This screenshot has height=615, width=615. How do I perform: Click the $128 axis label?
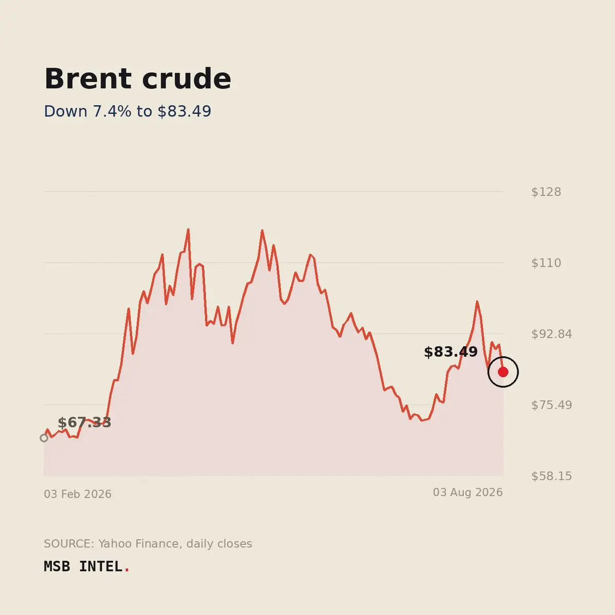(x=546, y=192)
